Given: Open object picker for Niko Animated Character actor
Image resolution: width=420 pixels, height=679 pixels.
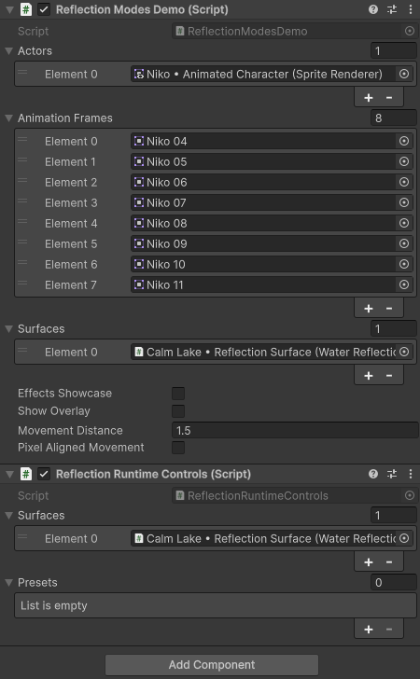Looking at the screenshot, I should (404, 74).
